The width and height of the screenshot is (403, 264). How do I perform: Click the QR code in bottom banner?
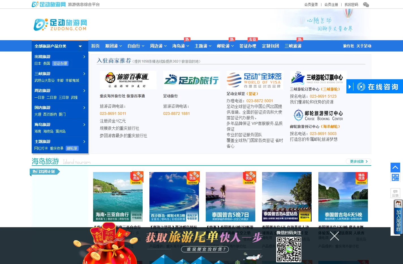click(289, 249)
